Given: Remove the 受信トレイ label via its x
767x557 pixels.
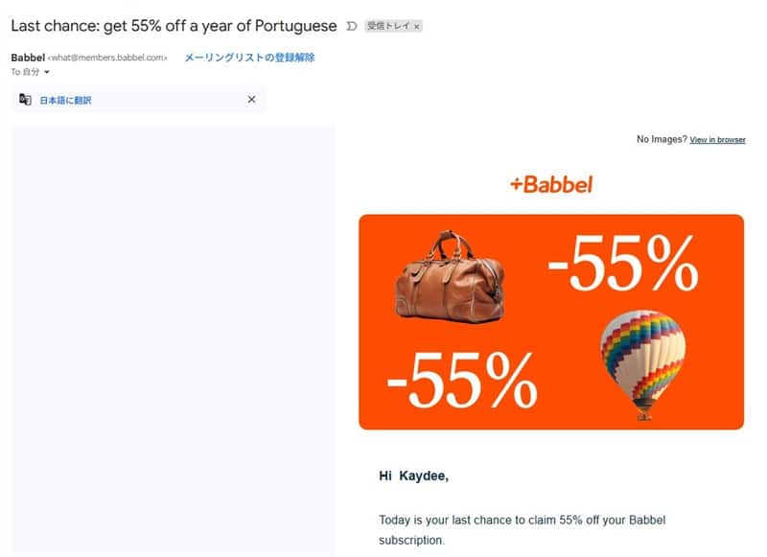Looking at the screenshot, I should coord(417,27).
